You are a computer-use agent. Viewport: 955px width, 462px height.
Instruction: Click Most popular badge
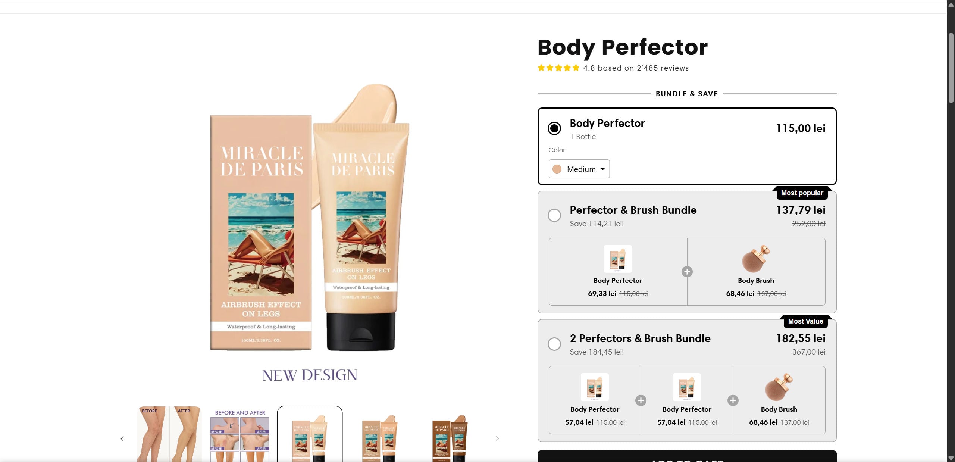tap(802, 193)
